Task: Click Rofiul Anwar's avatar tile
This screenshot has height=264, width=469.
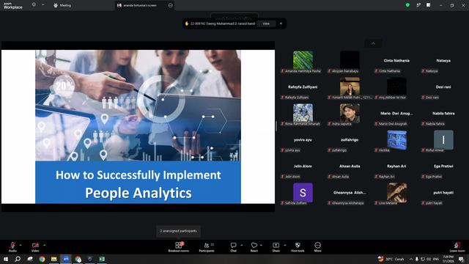Action: 443,140
